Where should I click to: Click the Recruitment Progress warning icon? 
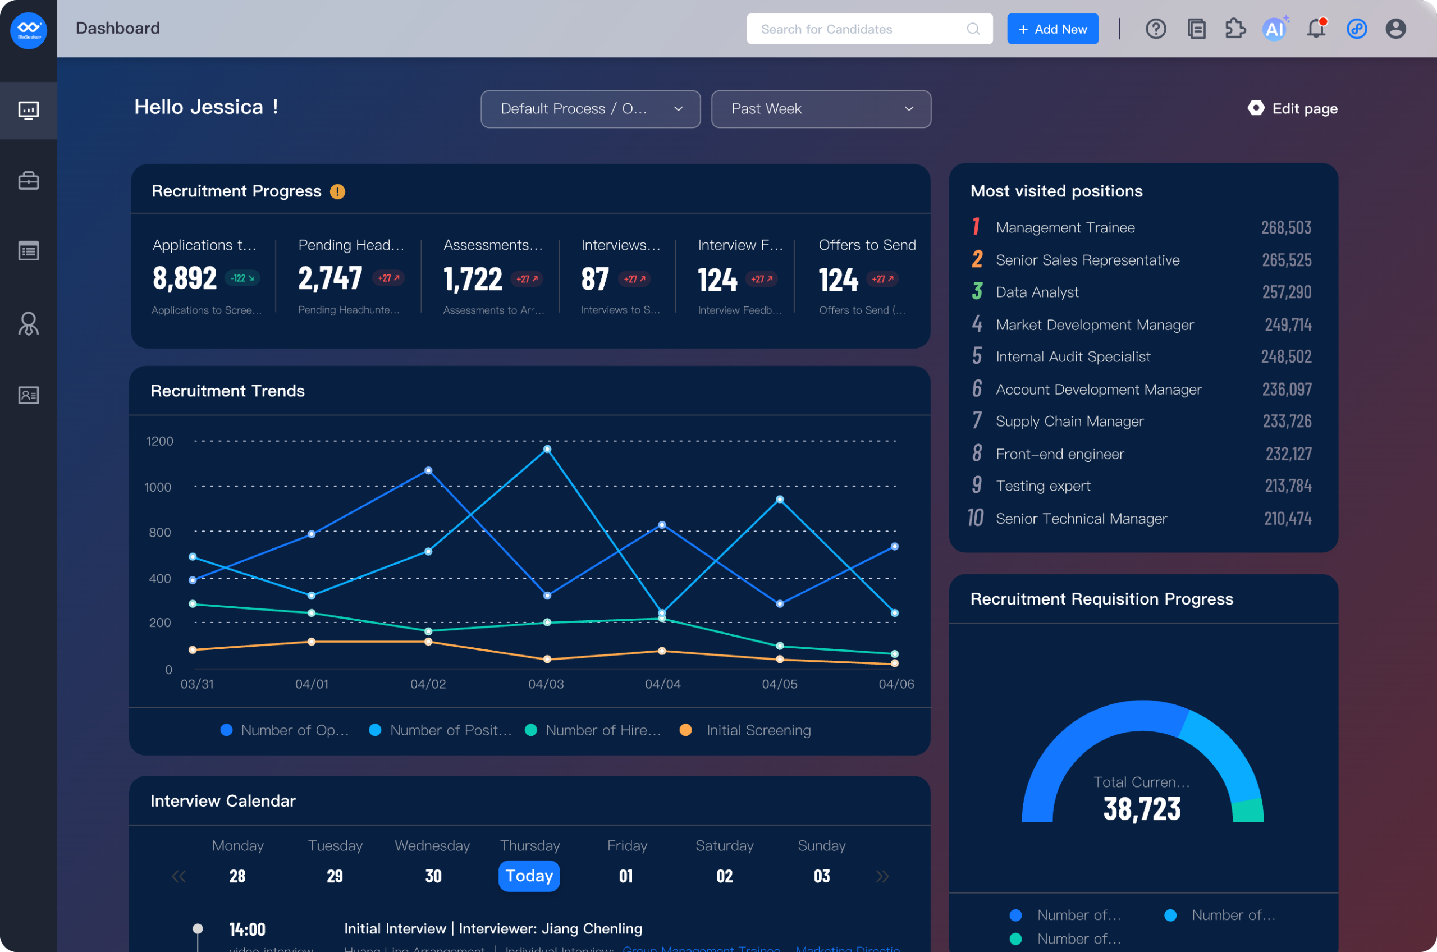click(x=337, y=192)
